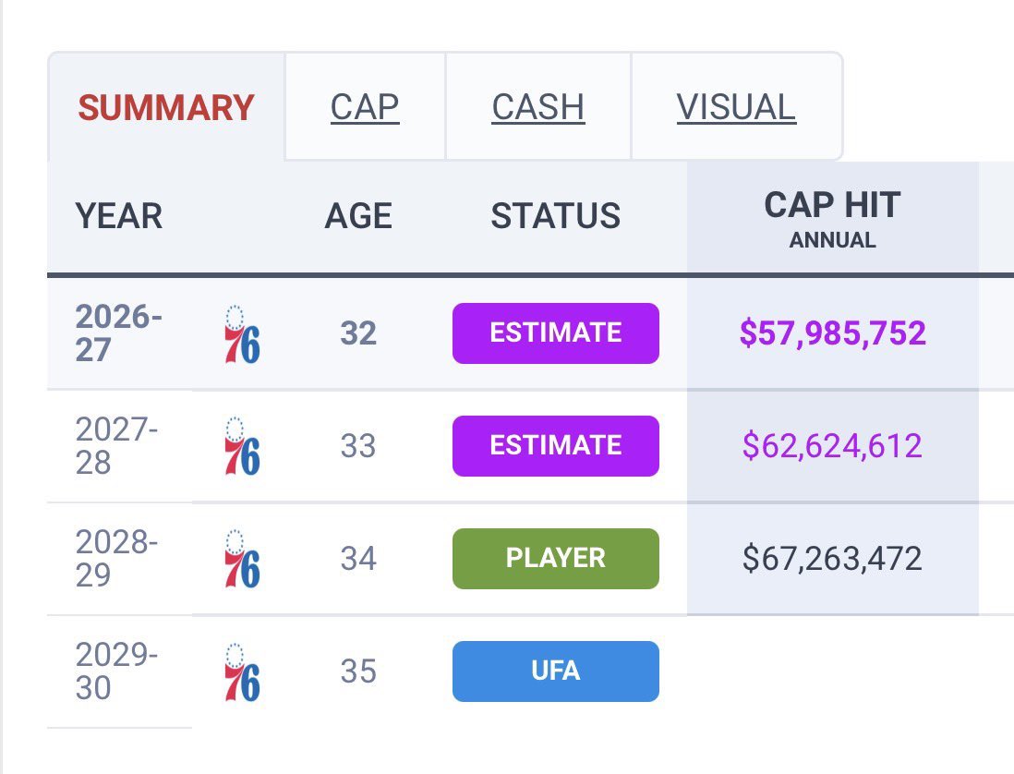The image size is (1014, 774).
Task: Select the 2029-30 year cell
Action: tap(117, 671)
